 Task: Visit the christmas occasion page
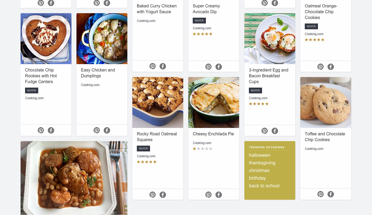(x=259, y=170)
